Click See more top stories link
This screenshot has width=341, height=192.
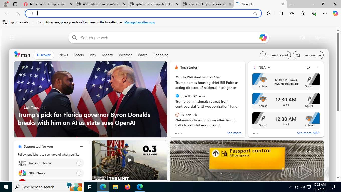[234, 133]
